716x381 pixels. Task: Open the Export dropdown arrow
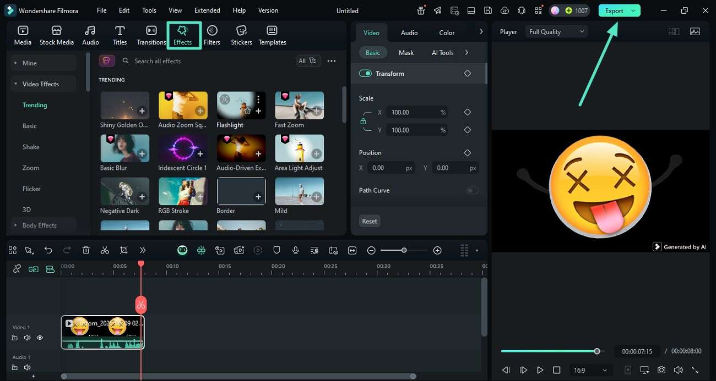[x=633, y=10]
